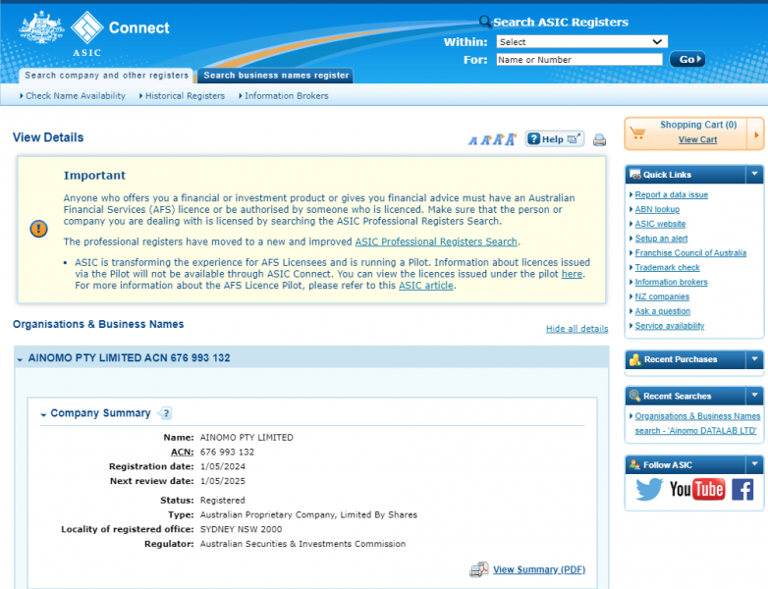The image size is (768, 589).
Task: Switch to Search business names register tab
Action: pos(276,76)
